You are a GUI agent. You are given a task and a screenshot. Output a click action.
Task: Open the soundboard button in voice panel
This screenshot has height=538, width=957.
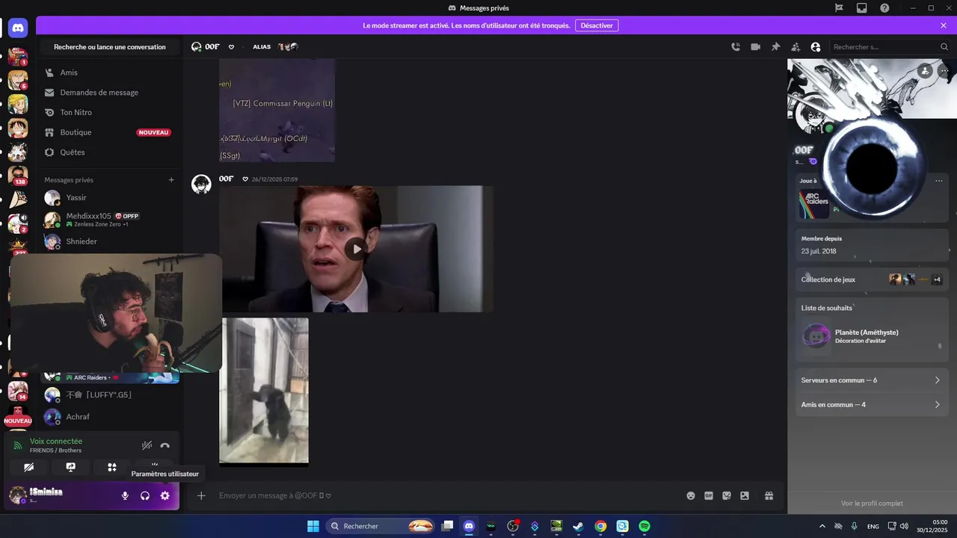pos(155,465)
